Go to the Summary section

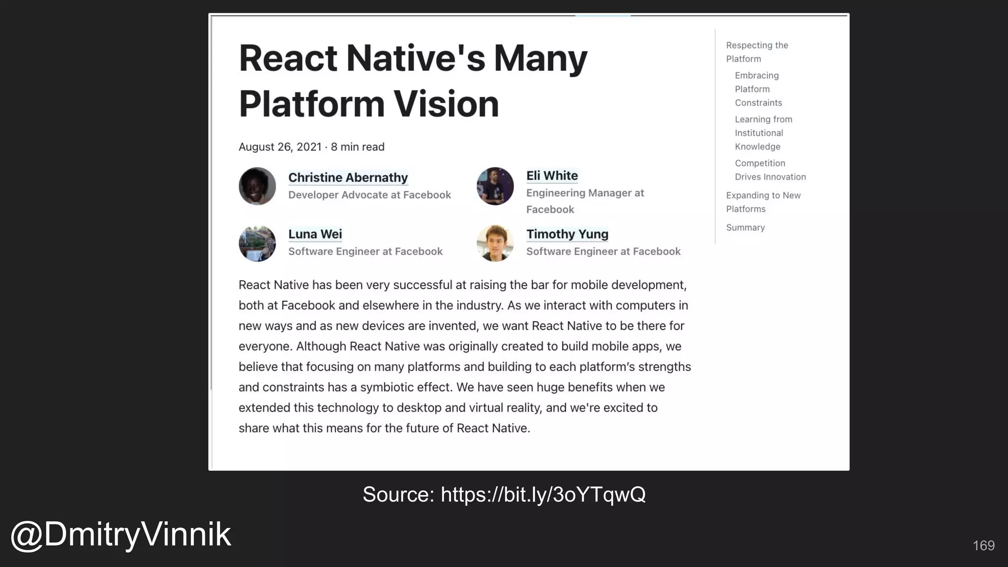coord(745,228)
